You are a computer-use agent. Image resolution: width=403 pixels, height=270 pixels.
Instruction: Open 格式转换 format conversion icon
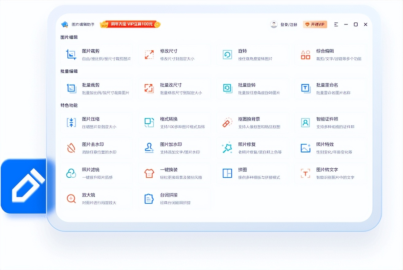point(149,122)
